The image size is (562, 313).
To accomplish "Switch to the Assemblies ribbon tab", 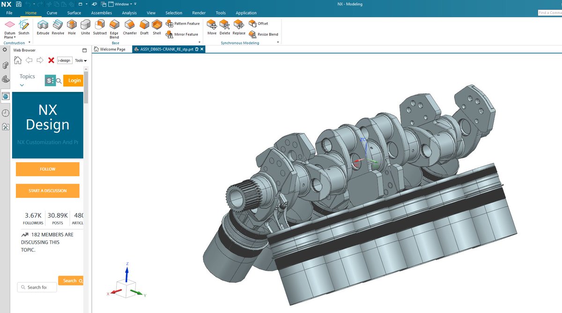I will coord(101,13).
